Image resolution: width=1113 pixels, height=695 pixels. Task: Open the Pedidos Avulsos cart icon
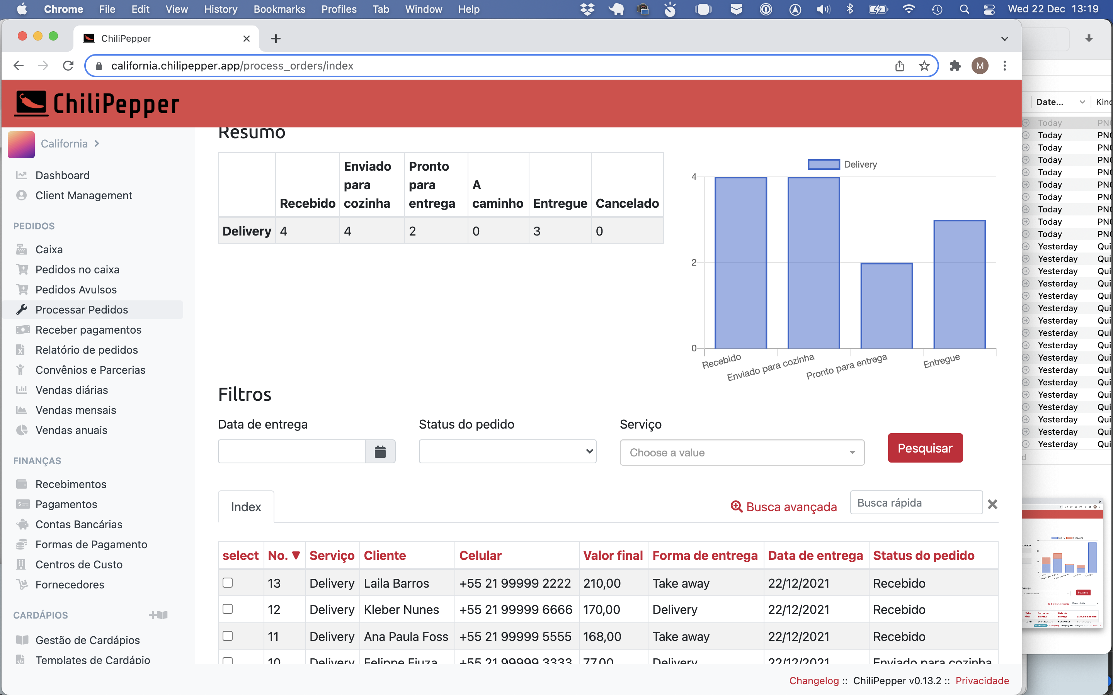point(21,290)
